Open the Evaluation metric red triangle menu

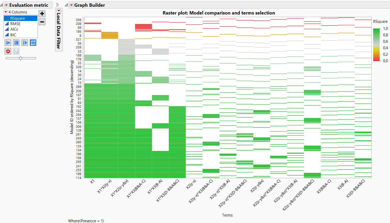[x=6, y=5]
